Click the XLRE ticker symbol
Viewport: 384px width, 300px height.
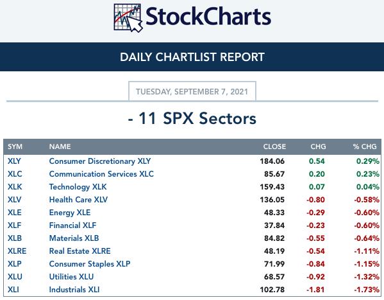pos(17,251)
